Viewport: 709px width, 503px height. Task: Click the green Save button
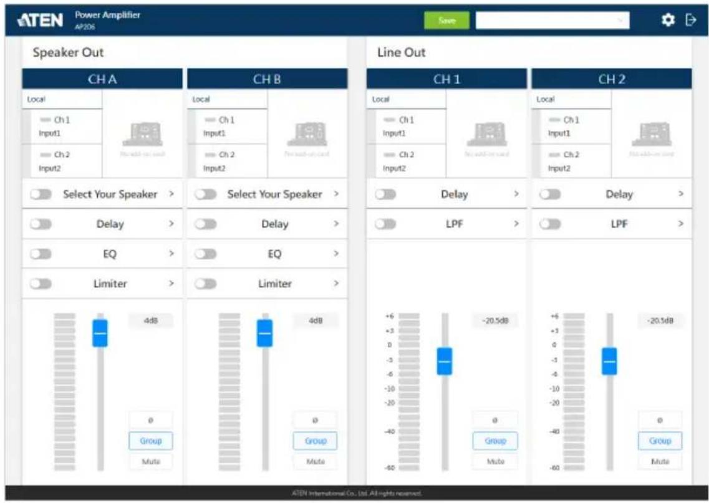446,21
